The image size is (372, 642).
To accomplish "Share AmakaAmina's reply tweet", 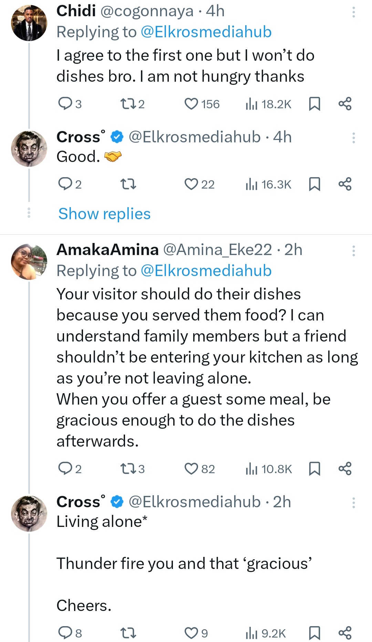I will [345, 469].
